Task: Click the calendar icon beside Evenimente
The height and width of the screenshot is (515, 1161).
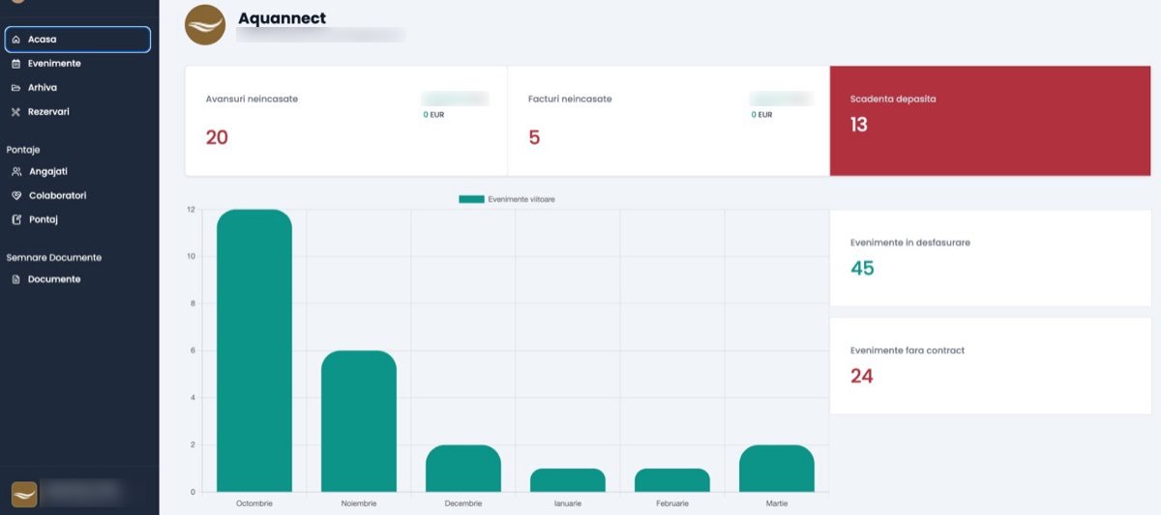Action: tap(16, 64)
